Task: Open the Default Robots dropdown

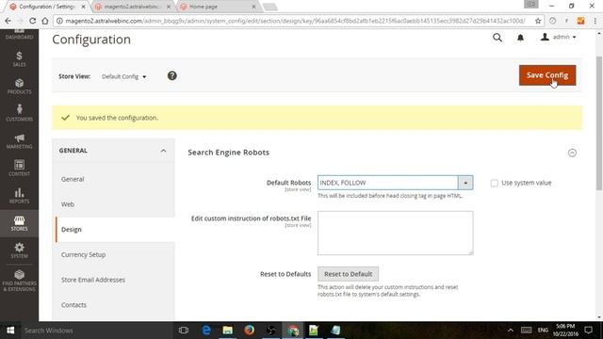Action: point(396,183)
